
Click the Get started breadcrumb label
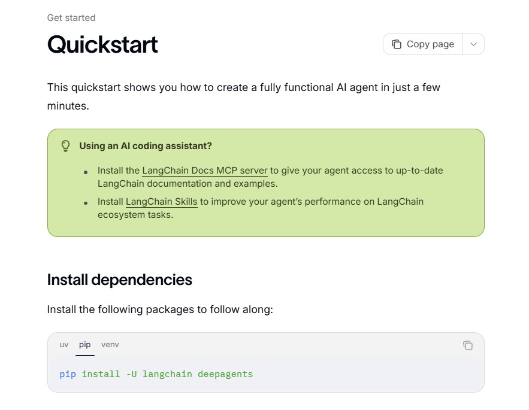[71, 18]
